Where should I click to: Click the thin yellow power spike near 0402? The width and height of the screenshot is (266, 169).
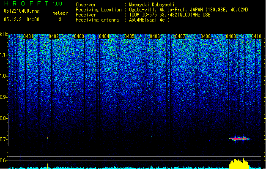click(47, 166)
